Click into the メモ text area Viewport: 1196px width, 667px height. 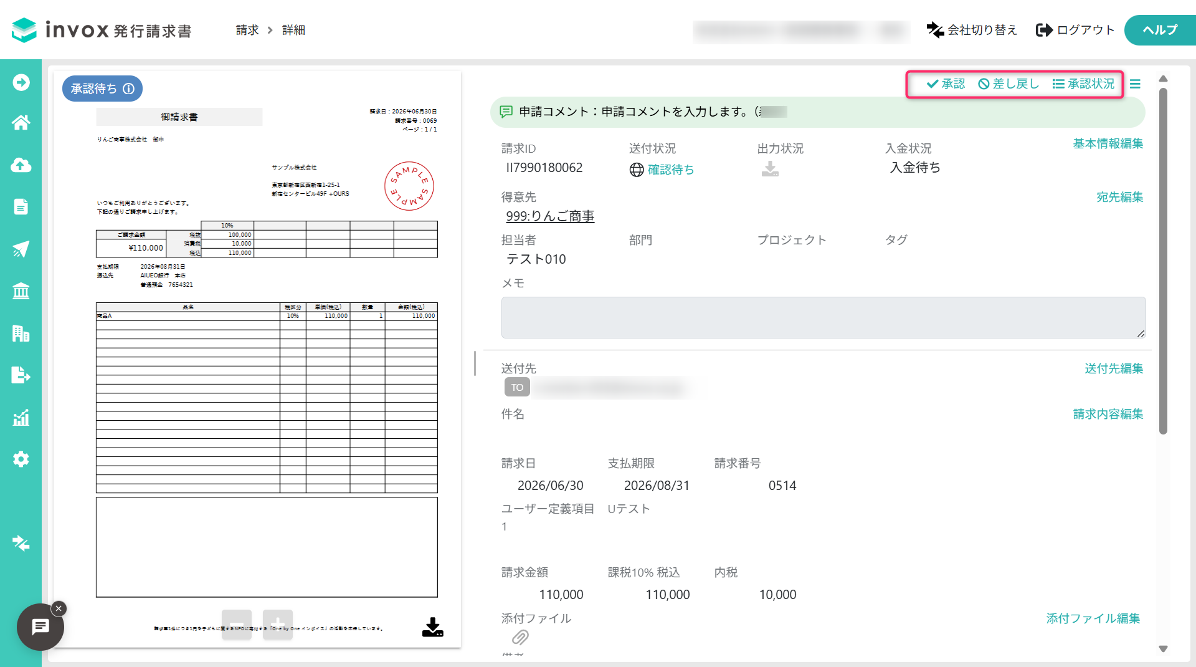click(823, 318)
